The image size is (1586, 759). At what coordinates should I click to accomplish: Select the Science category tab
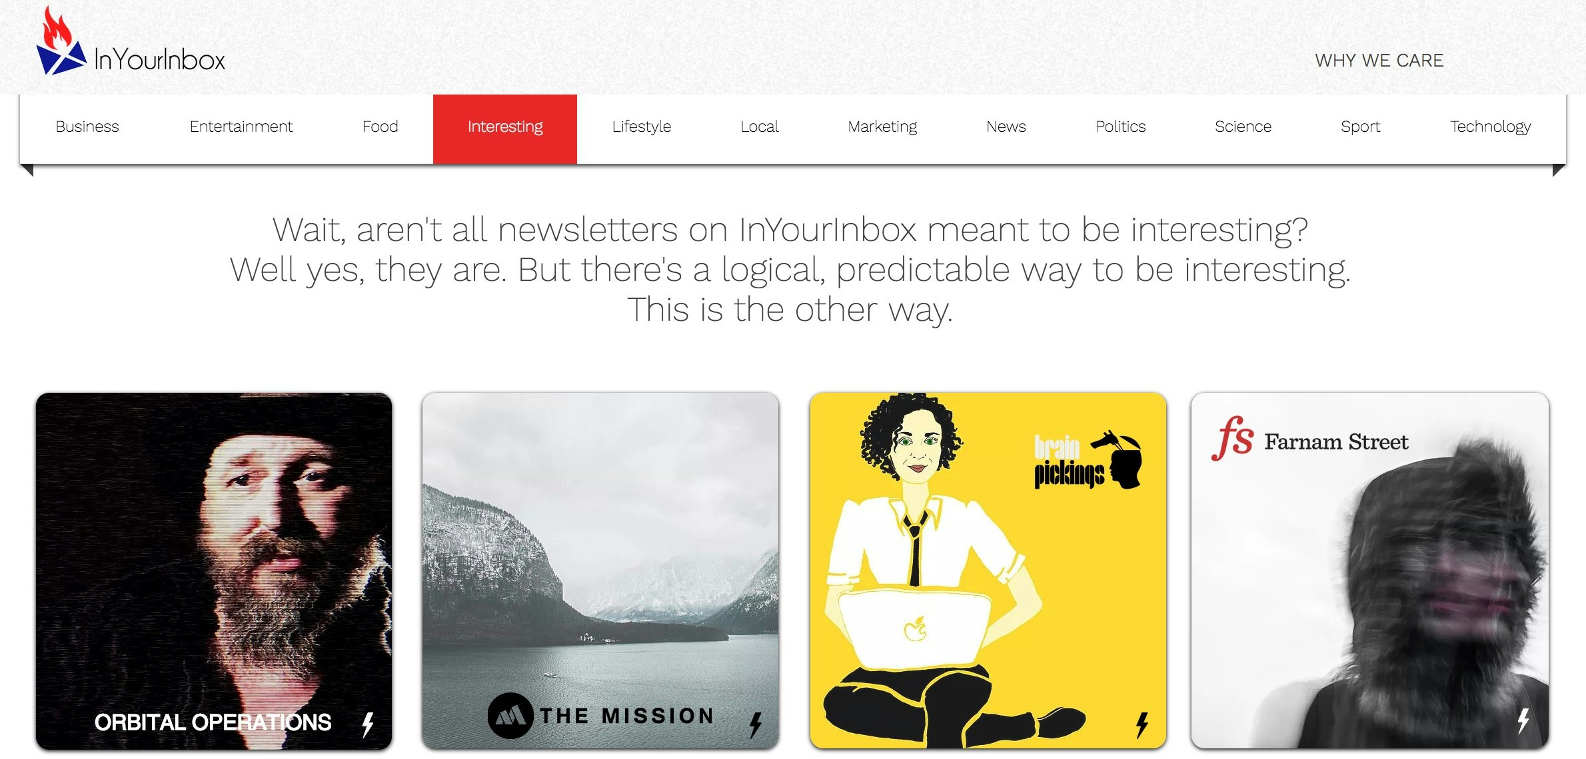point(1243,126)
